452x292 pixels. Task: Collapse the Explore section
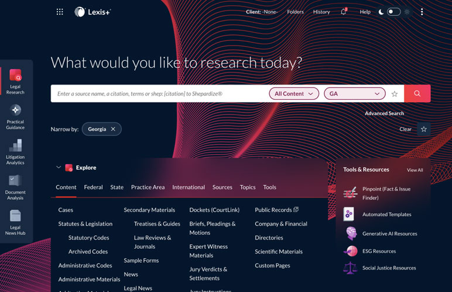click(x=59, y=168)
